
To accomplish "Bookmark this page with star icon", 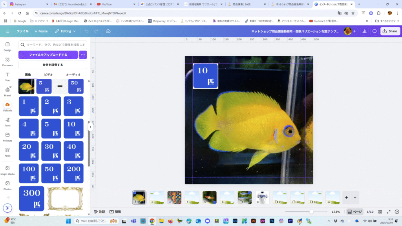I will pos(353,13).
